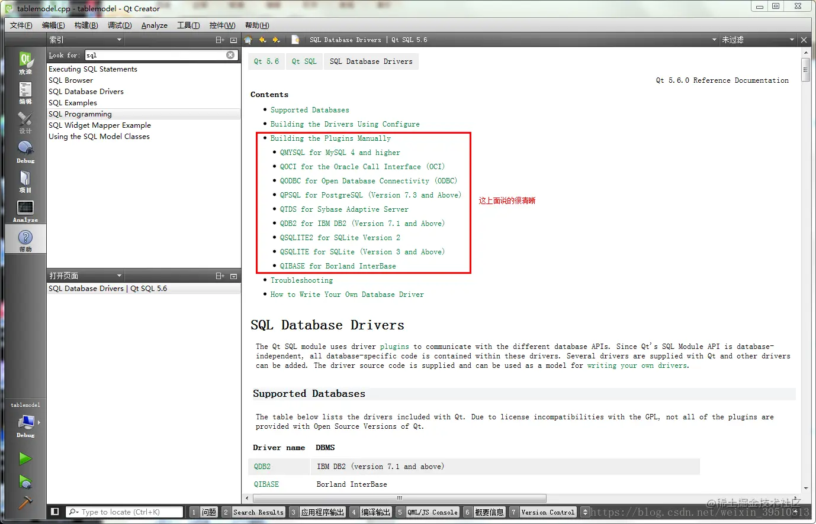Open the 应用程序输出 pane
The height and width of the screenshot is (524, 816).
317,512
